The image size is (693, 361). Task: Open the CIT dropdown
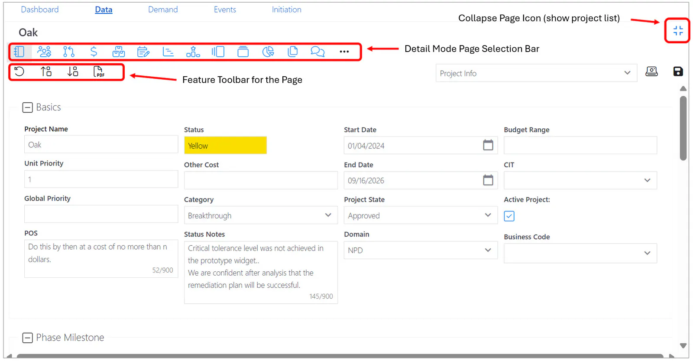click(x=580, y=180)
